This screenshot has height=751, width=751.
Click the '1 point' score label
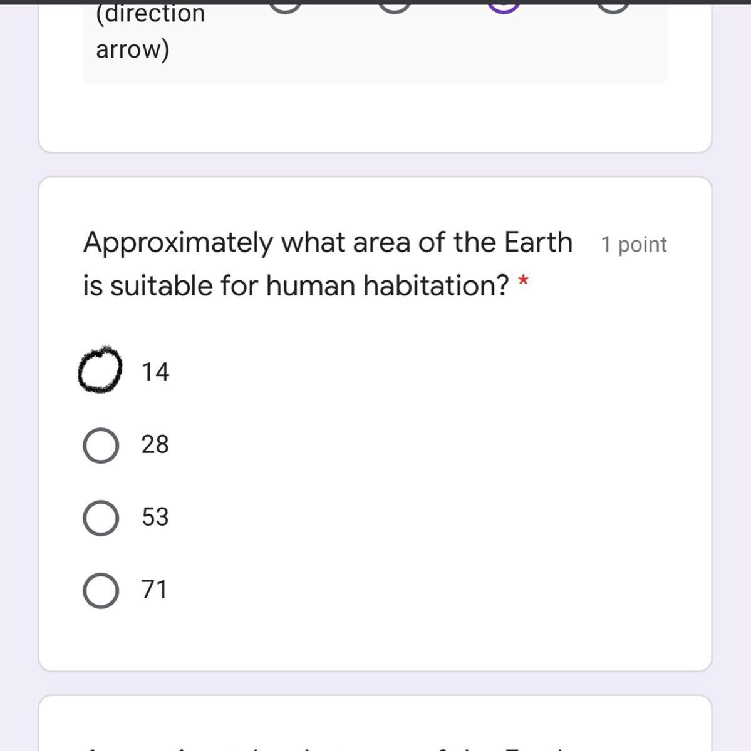coord(633,245)
